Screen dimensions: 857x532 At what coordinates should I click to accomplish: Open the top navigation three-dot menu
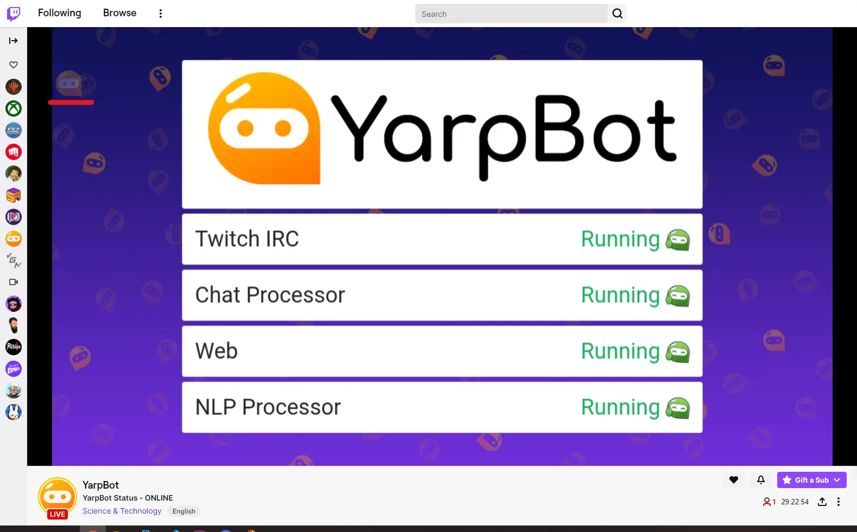click(x=161, y=14)
